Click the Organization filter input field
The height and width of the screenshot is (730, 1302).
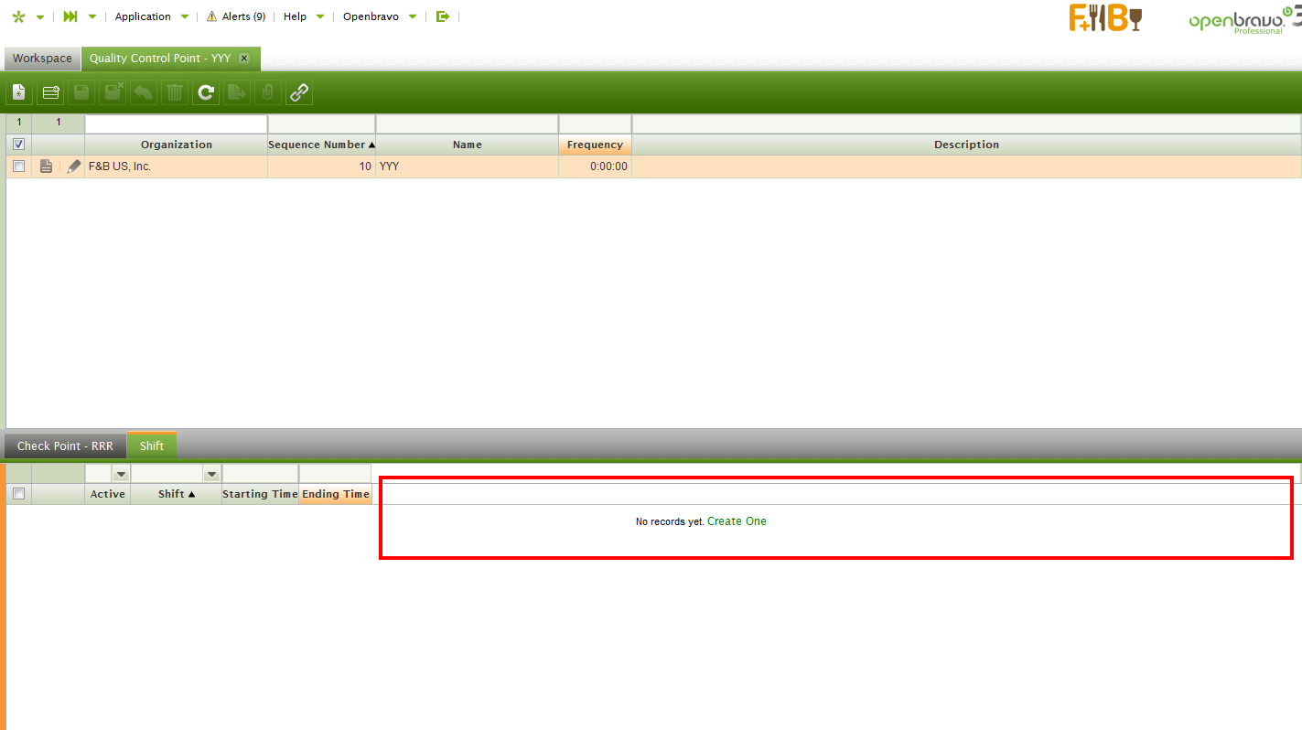pos(177,123)
